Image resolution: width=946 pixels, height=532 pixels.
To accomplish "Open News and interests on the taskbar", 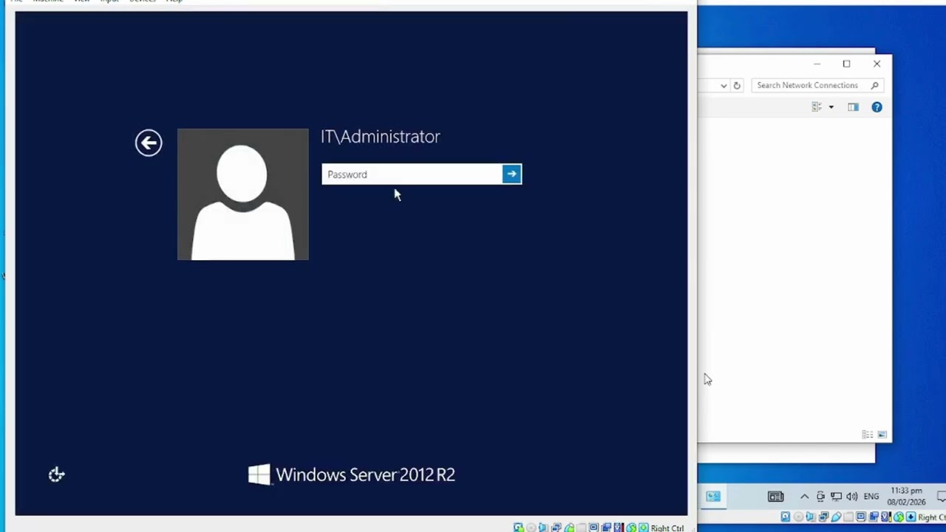I will [775, 497].
